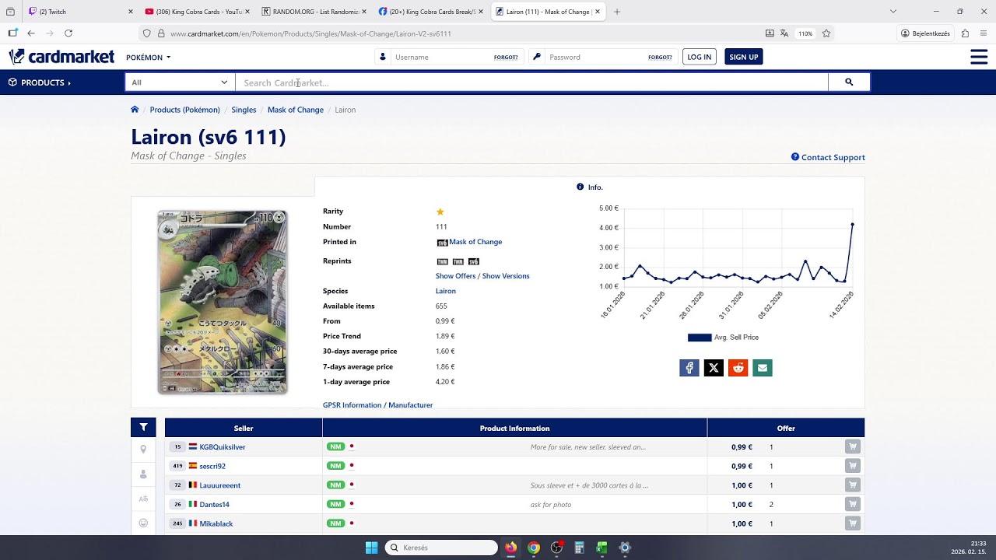The image size is (996, 560).
Task: Close the Lairon Mask of Change tab
Action: point(598,12)
